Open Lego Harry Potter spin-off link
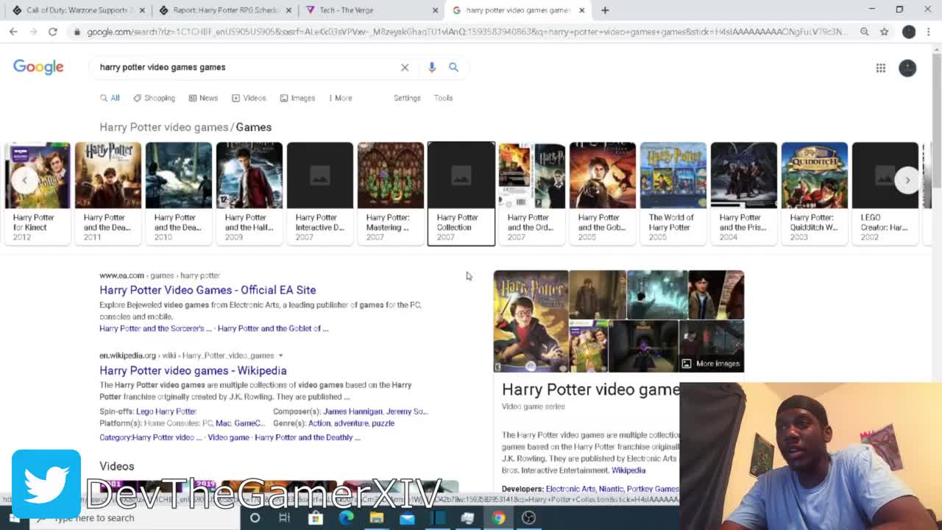The image size is (942, 530). pyautogui.click(x=166, y=411)
